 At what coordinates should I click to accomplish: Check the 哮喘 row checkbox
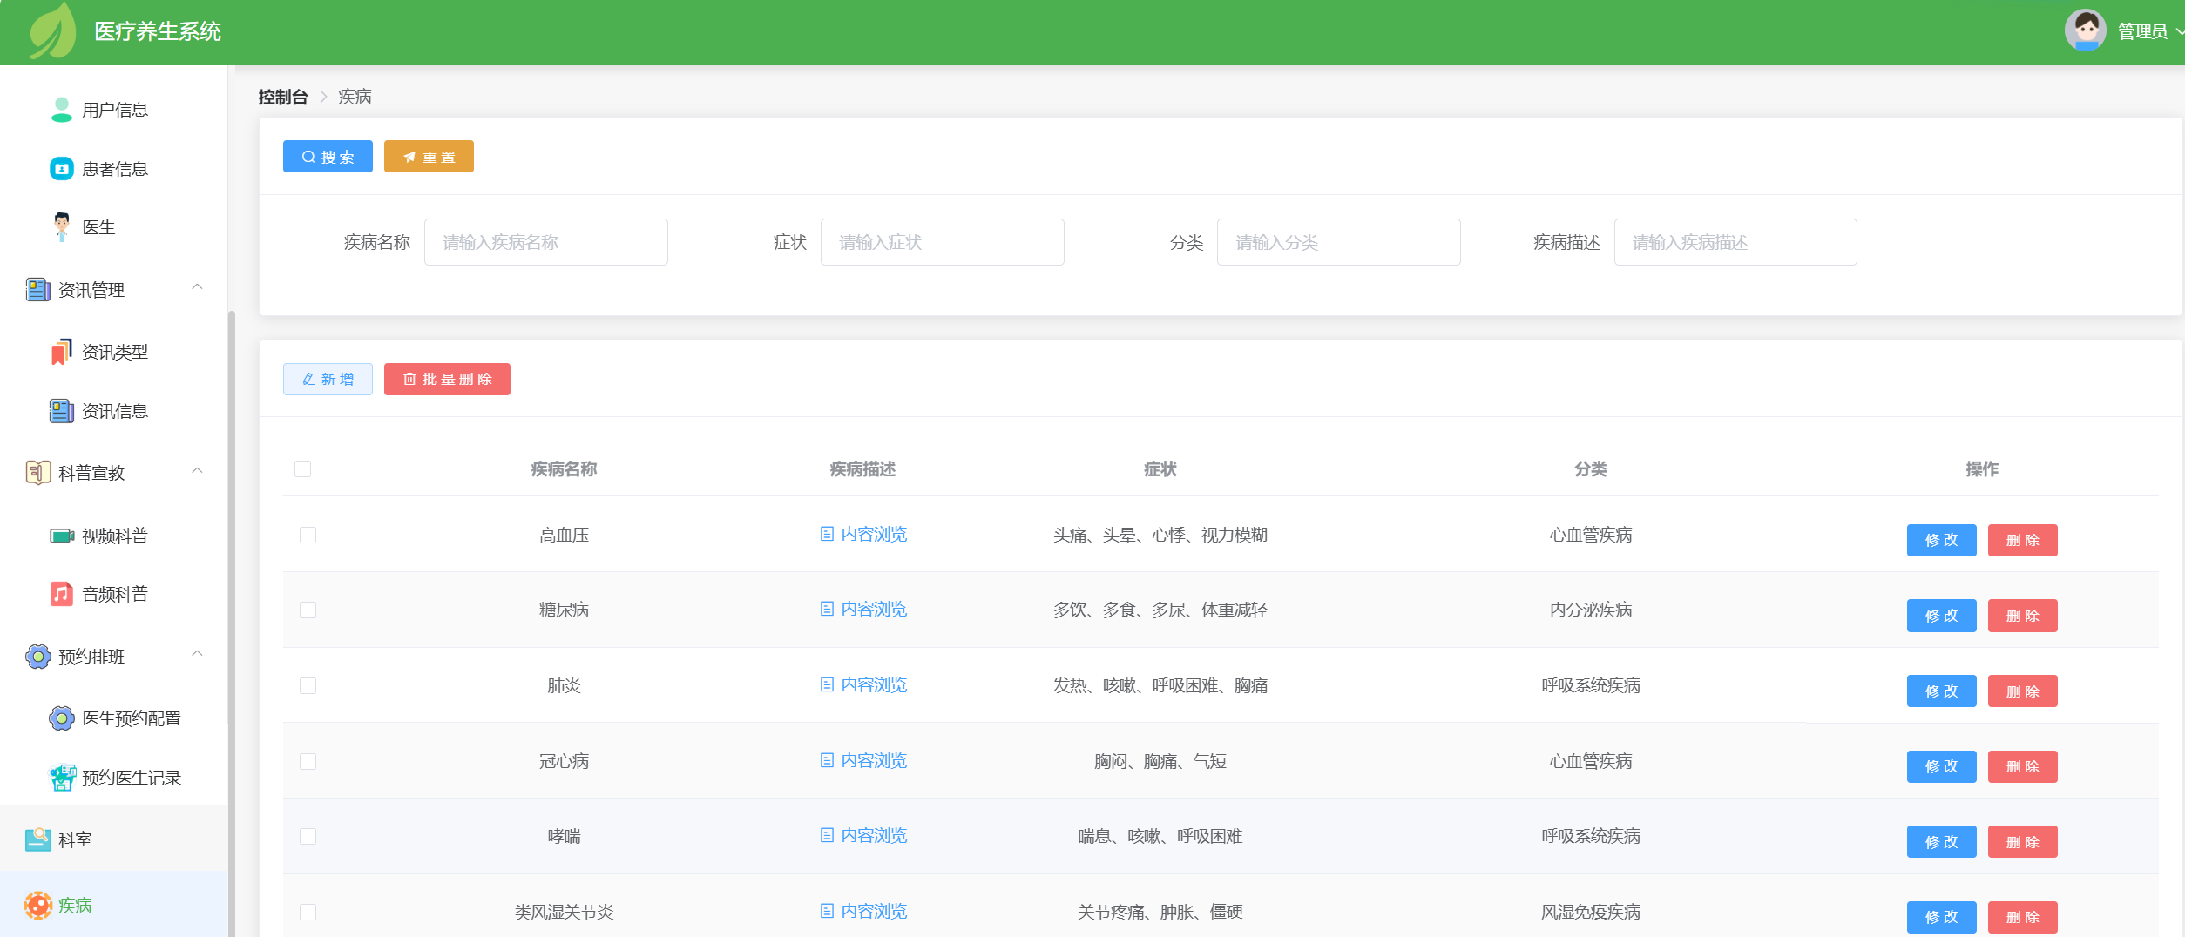308,837
